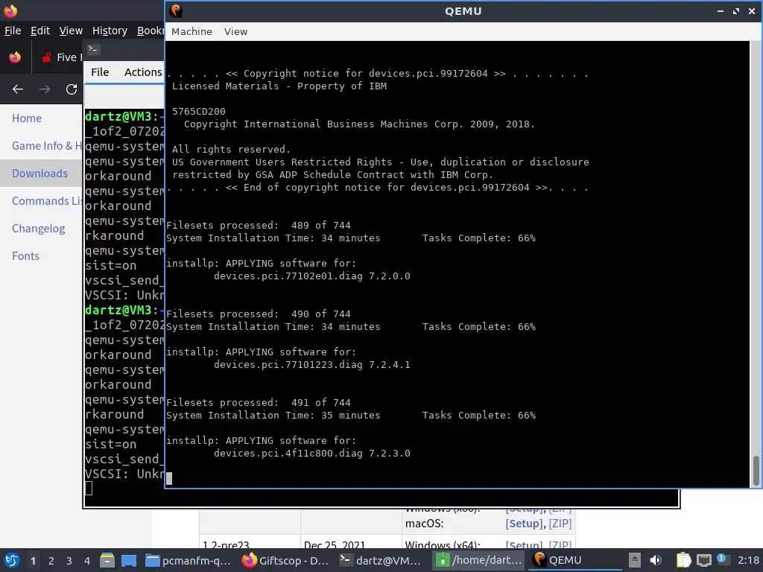Click the terminal window title icon
Image resolution: width=763 pixels, height=572 pixels.
[x=93, y=49]
